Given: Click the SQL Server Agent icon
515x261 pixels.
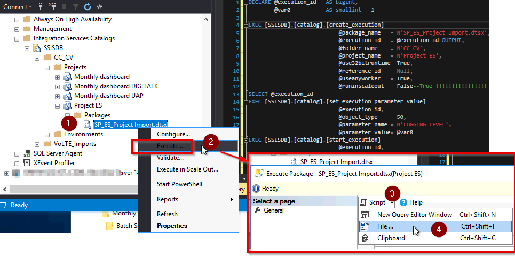Looking at the screenshot, I should click(27, 153).
